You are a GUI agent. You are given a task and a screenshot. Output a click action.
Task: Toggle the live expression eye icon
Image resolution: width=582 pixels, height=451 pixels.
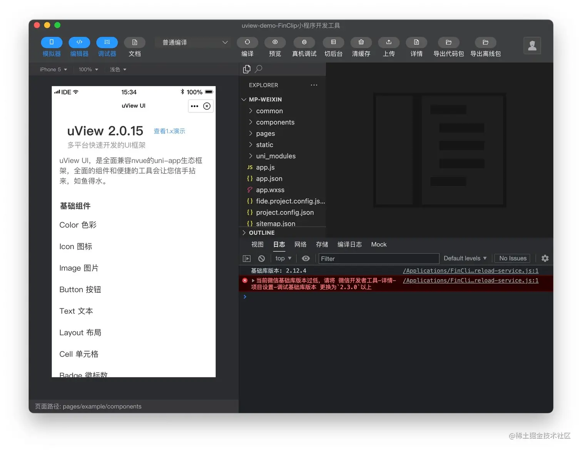[x=306, y=258]
